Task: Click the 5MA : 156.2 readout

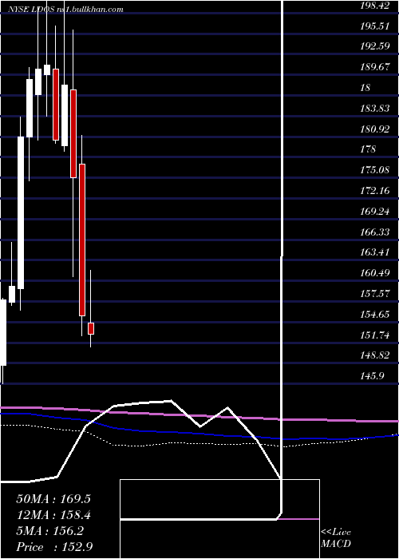Action: (50, 531)
